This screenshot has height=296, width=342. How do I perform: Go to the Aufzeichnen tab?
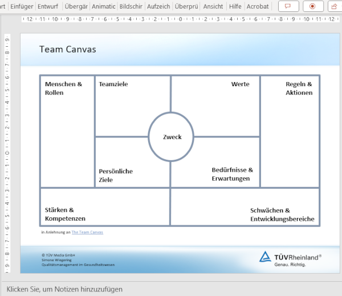tap(158, 6)
